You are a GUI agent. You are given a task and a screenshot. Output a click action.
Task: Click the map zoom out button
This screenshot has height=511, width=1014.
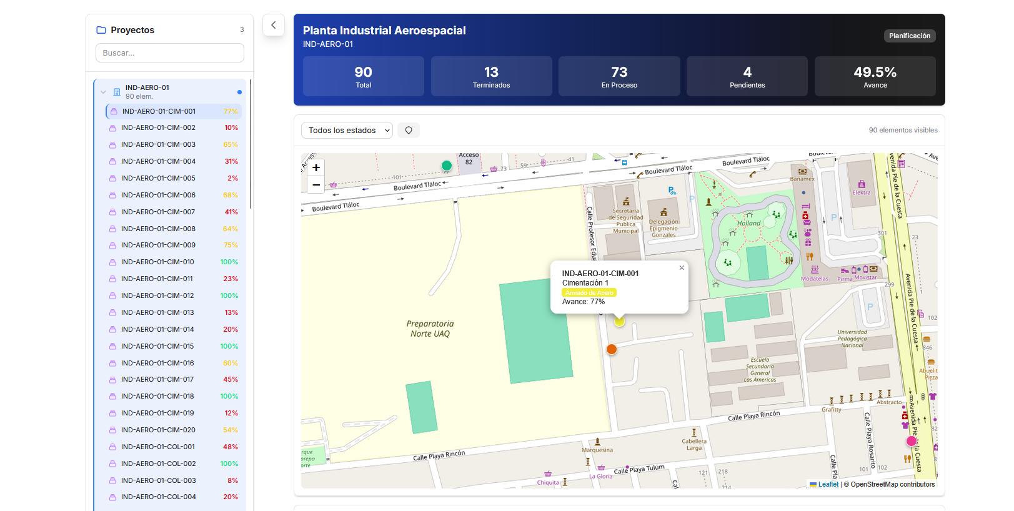(x=316, y=185)
